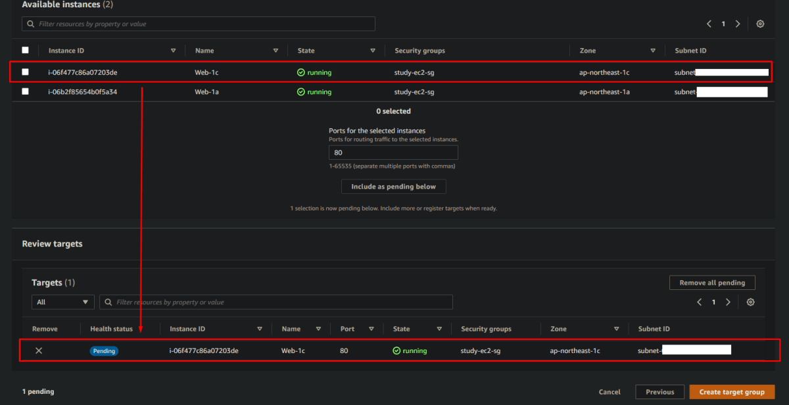The height and width of the screenshot is (405, 789).
Task: Select checkbox for instance Web-1a
Action: click(x=25, y=91)
